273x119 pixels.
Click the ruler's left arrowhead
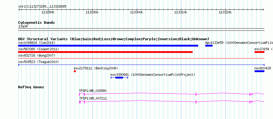click(19, 10)
